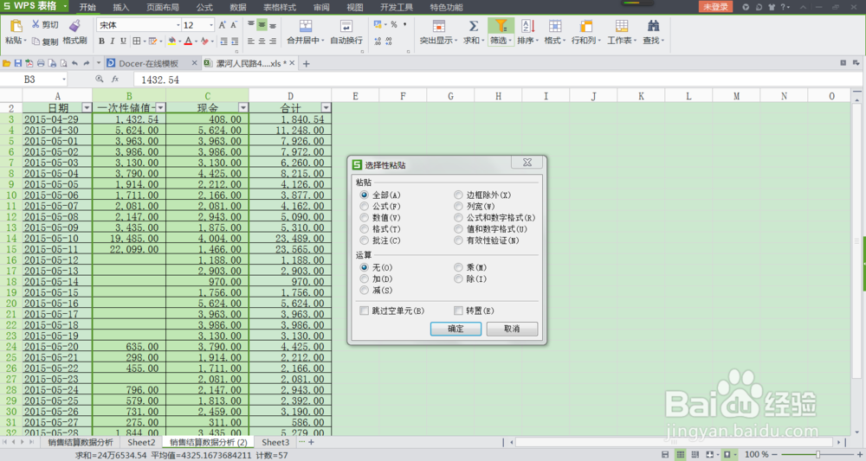Click the Redo arrow icon
The width and height of the screenshot is (866, 461).
tap(86, 63)
